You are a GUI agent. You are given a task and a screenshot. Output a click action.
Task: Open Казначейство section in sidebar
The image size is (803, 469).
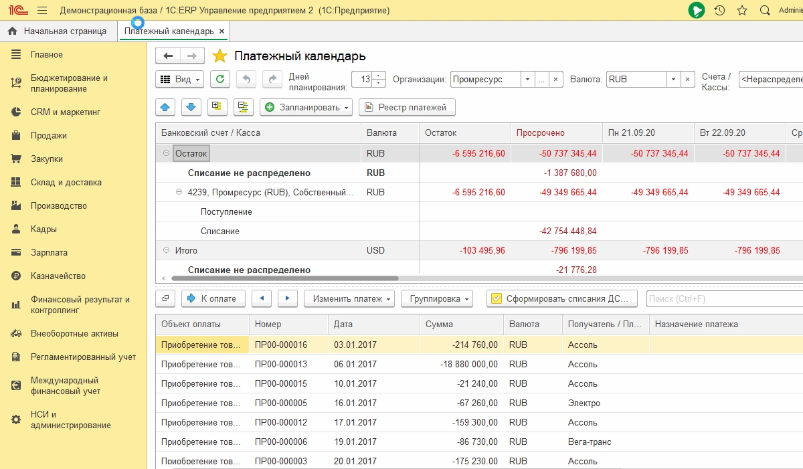[x=58, y=276]
